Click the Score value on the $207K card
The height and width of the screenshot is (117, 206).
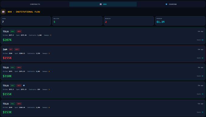point(202,40)
